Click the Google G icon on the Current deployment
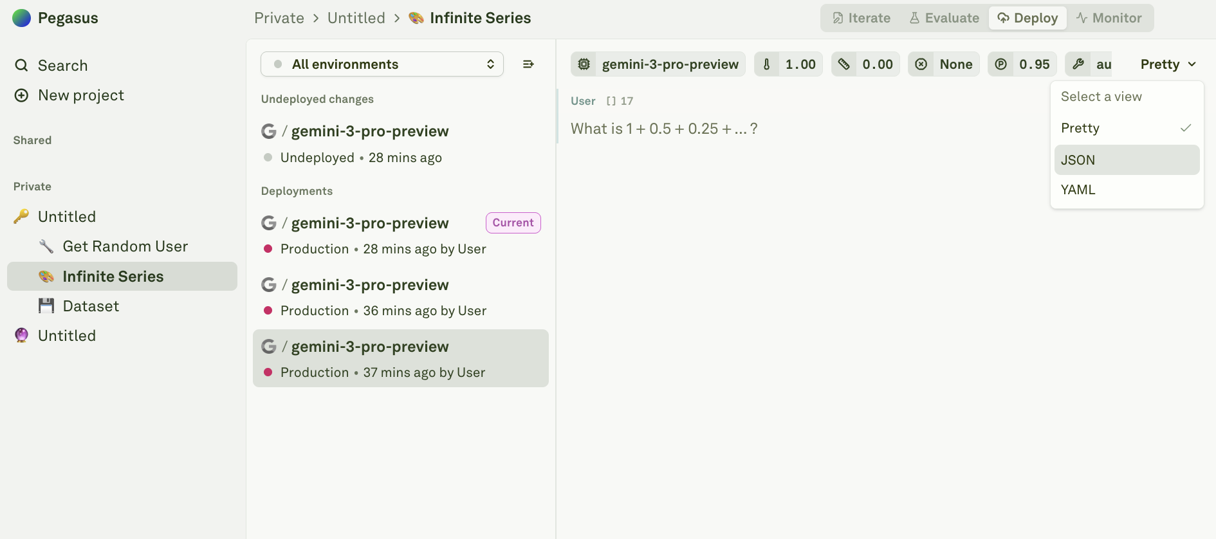 pos(268,223)
